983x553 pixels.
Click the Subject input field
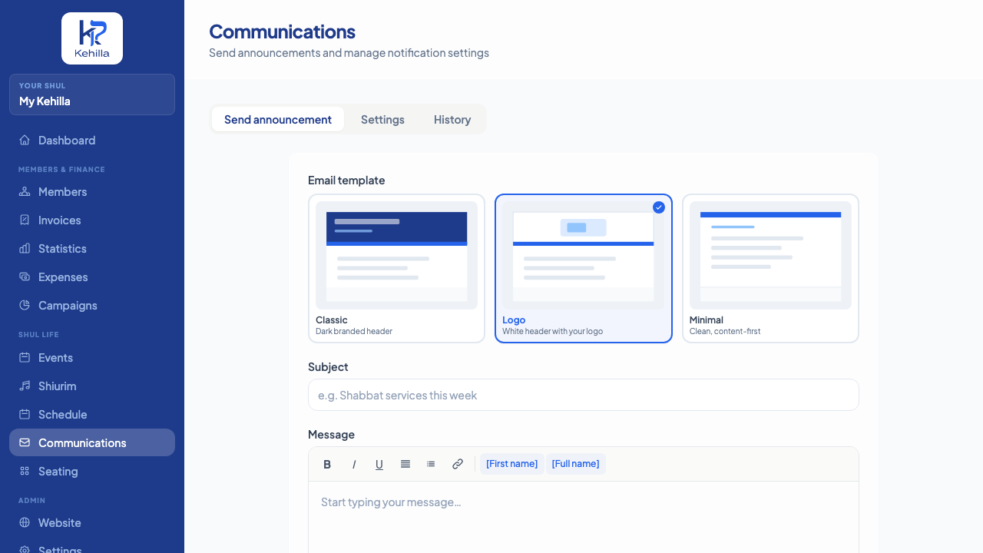pyautogui.click(x=584, y=395)
